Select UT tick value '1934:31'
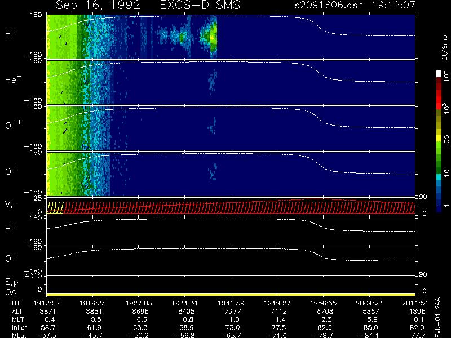Image resolution: width=451 pixels, height=338 pixels. click(x=185, y=303)
